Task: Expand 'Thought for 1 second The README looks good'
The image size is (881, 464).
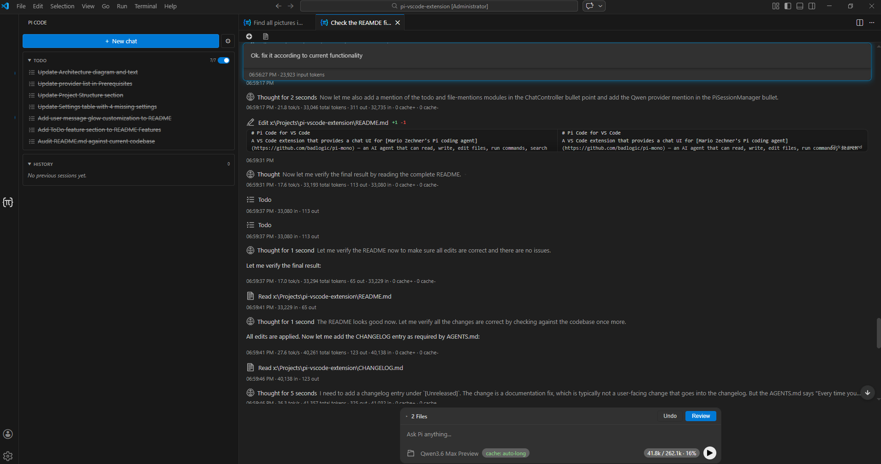Action: tap(436, 322)
